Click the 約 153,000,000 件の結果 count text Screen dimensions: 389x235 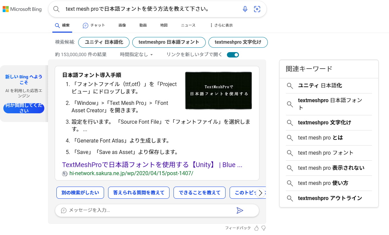click(81, 54)
